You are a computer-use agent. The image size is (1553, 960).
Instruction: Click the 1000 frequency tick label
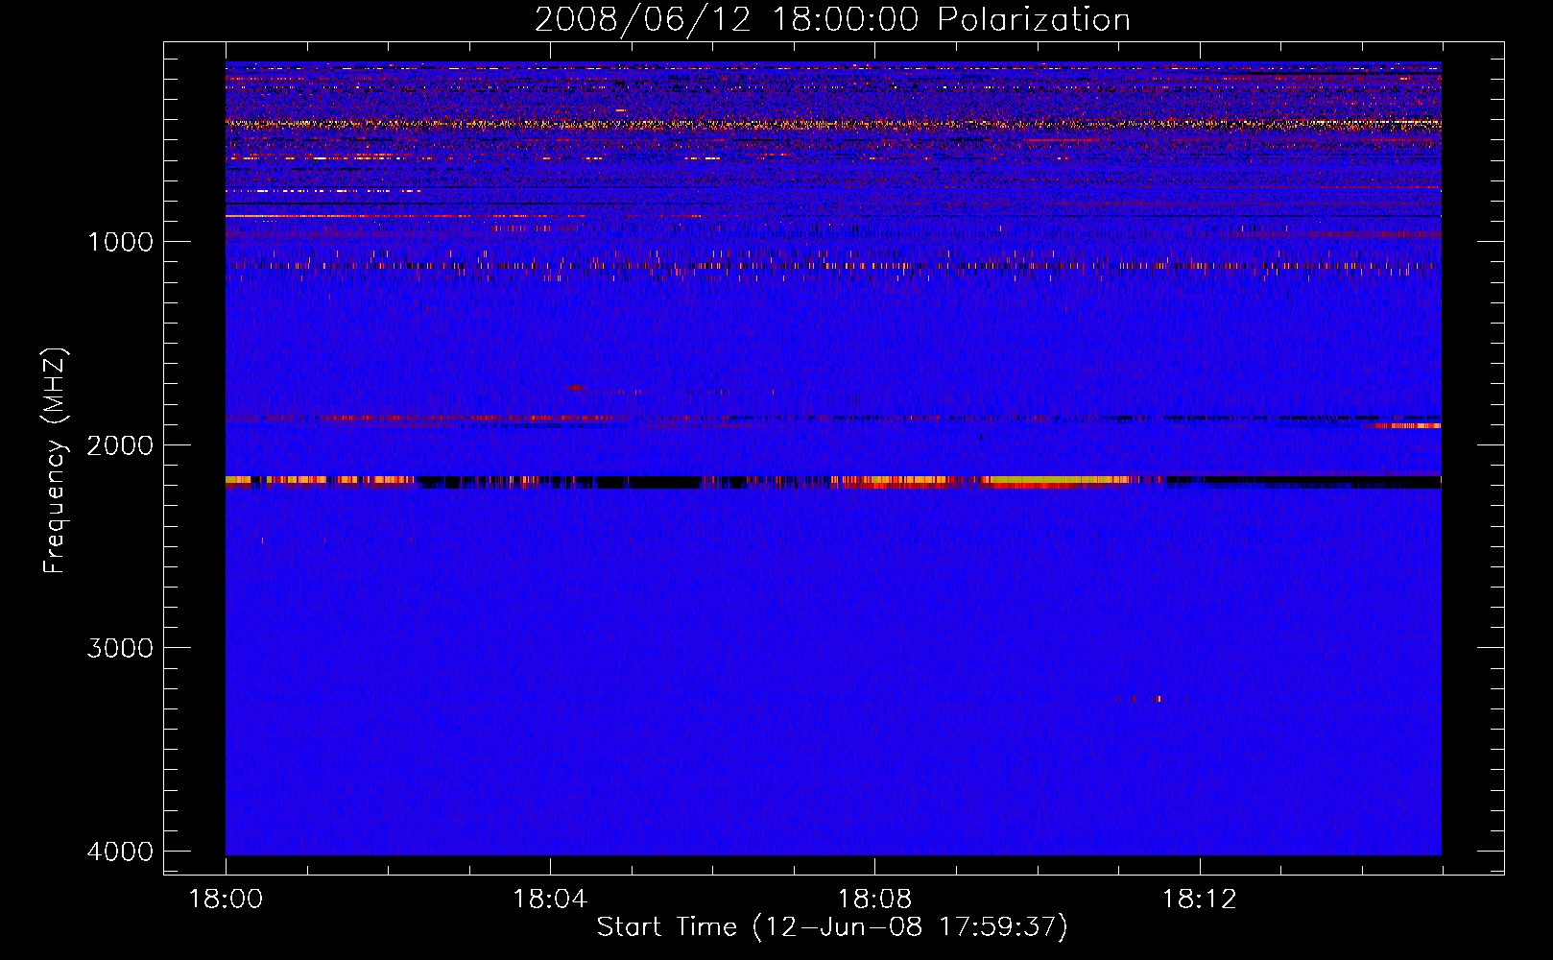click(x=120, y=242)
